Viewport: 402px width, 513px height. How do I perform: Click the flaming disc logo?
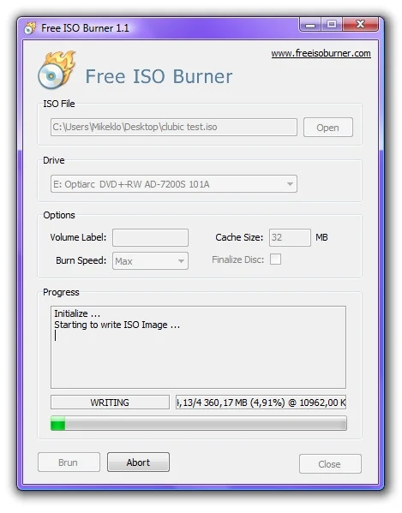(x=57, y=70)
